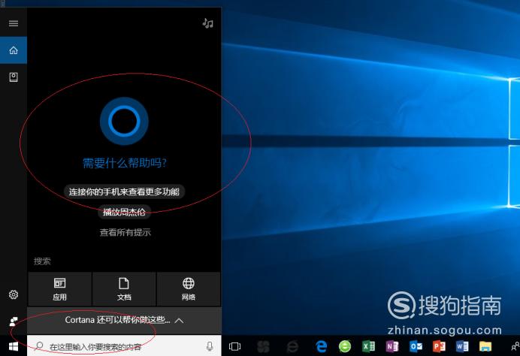Click the taskbar search input box
The width and height of the screenshot is (520, 356).
[124, 346]
